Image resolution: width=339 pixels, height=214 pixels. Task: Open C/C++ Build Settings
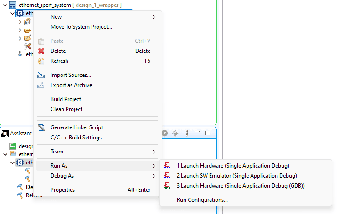click(x=76, y=138)
